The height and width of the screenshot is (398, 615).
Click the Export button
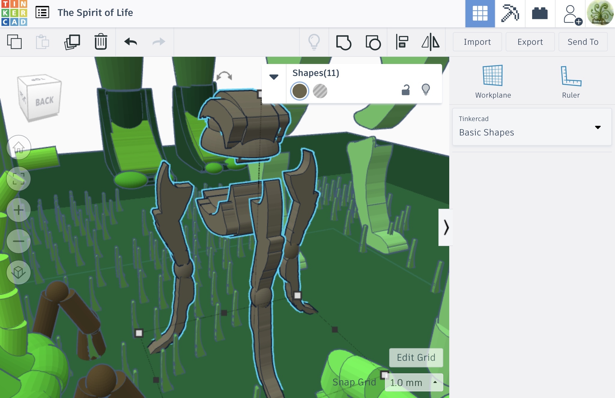click(x=530, y=42)
